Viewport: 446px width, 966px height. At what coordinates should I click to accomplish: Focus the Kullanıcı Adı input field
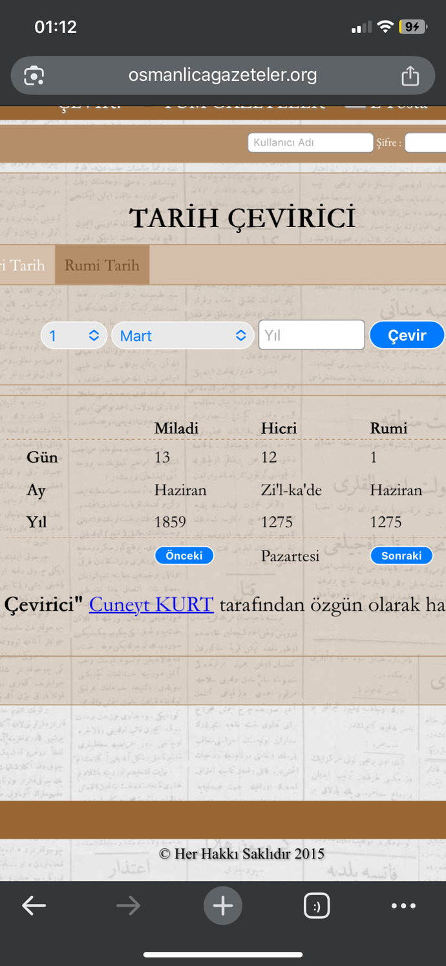click(x=310, y=142)
